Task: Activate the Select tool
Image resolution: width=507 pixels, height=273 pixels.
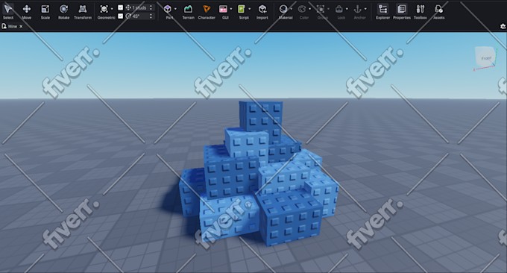Action: [x=8, y=12]
